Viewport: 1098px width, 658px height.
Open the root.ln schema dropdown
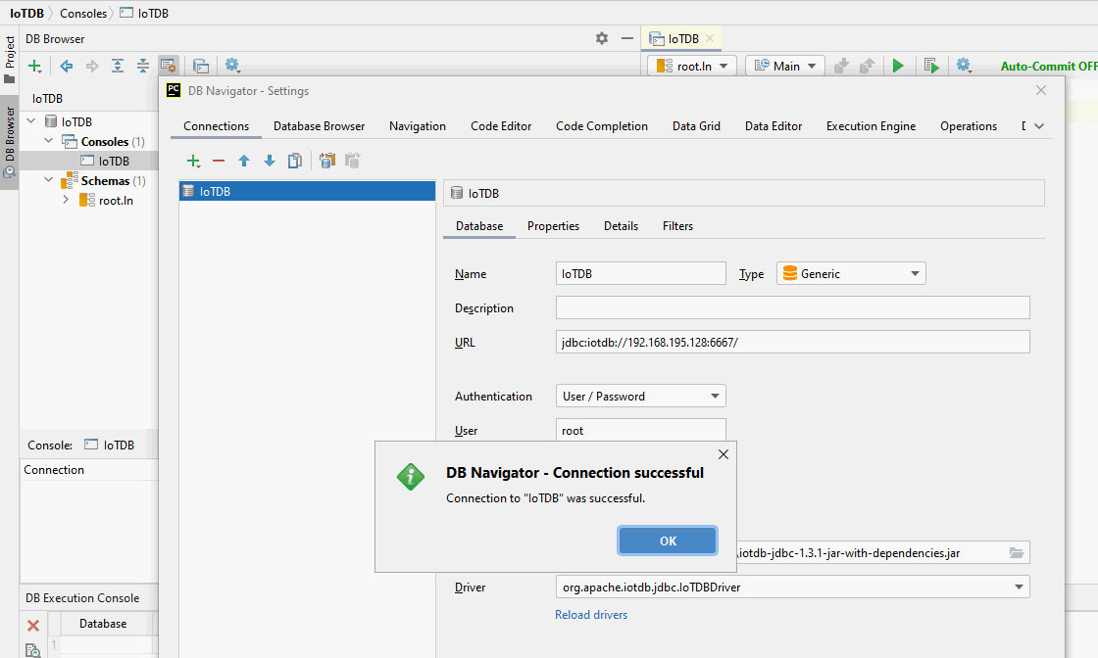(693, 66)
